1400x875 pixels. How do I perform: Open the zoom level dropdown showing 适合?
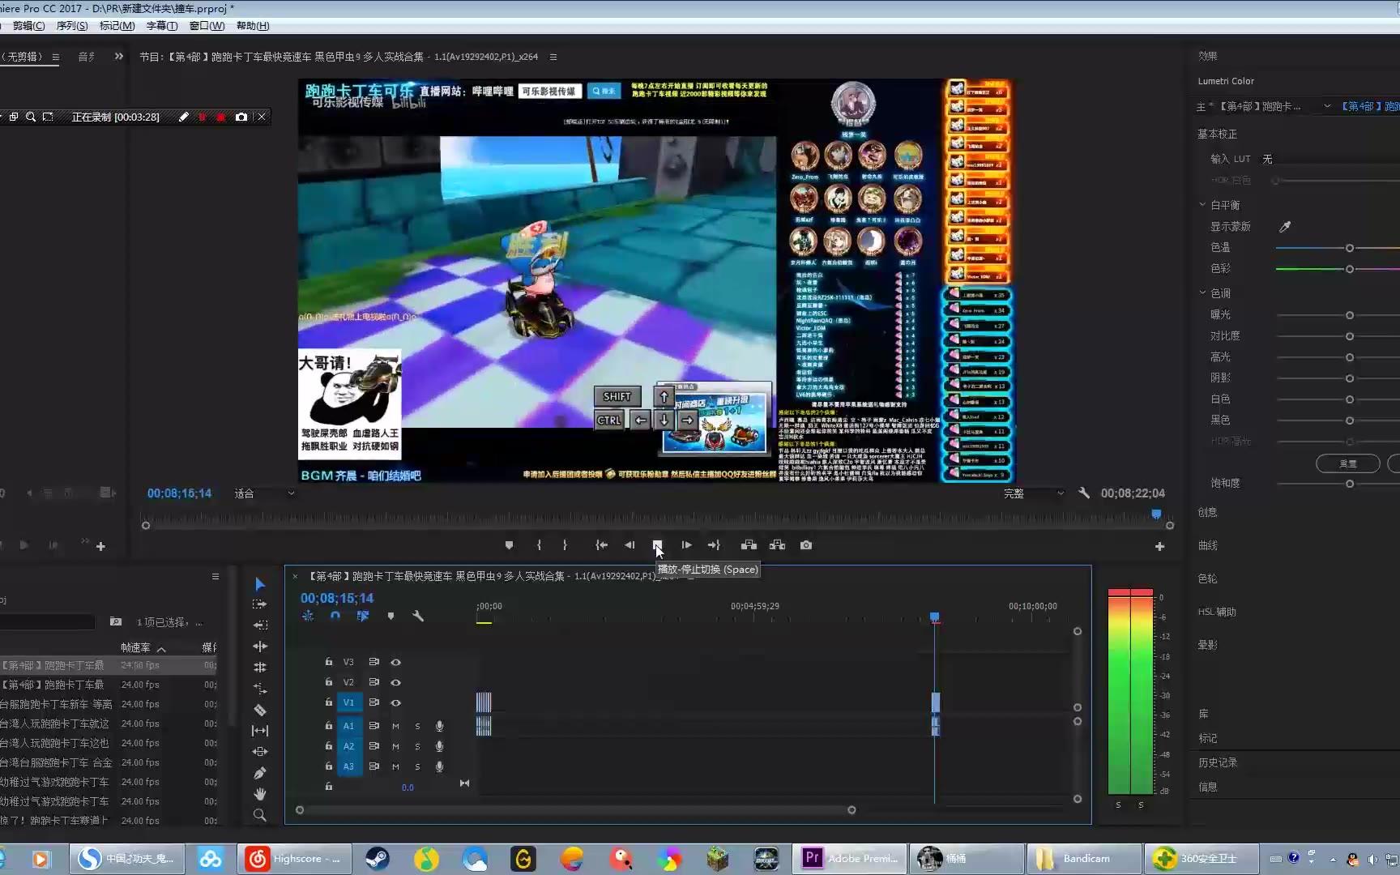click(x=264, y=493)
